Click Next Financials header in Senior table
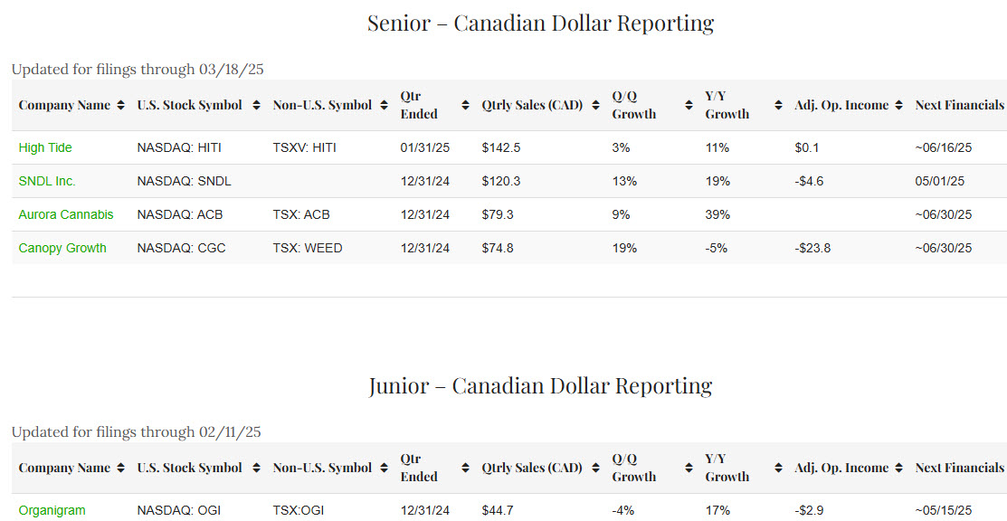Viewport: 1007px width, 521px height. pos(959,105)
